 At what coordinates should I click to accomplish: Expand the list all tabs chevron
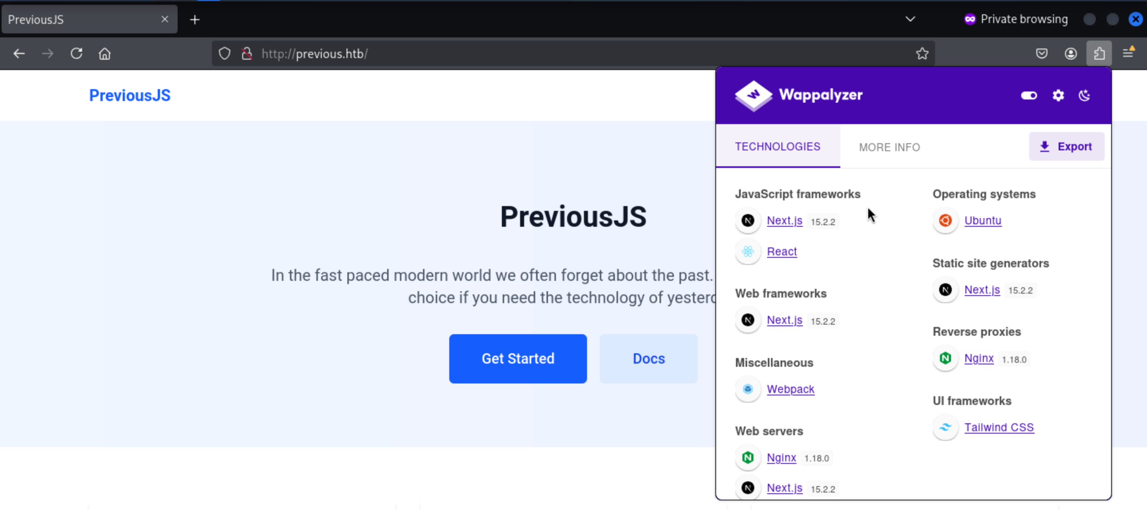point(910,19)
